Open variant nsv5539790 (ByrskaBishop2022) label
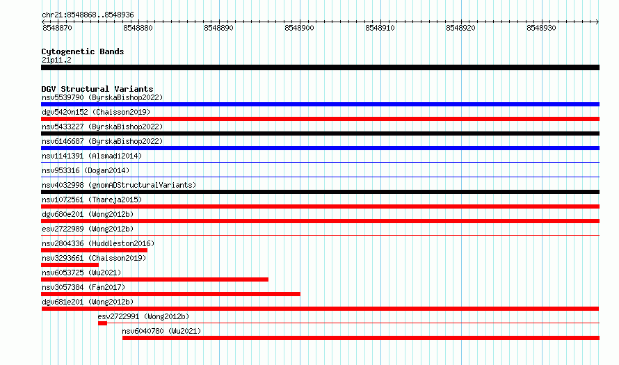 pyautogui.click(x=102, y=97)
